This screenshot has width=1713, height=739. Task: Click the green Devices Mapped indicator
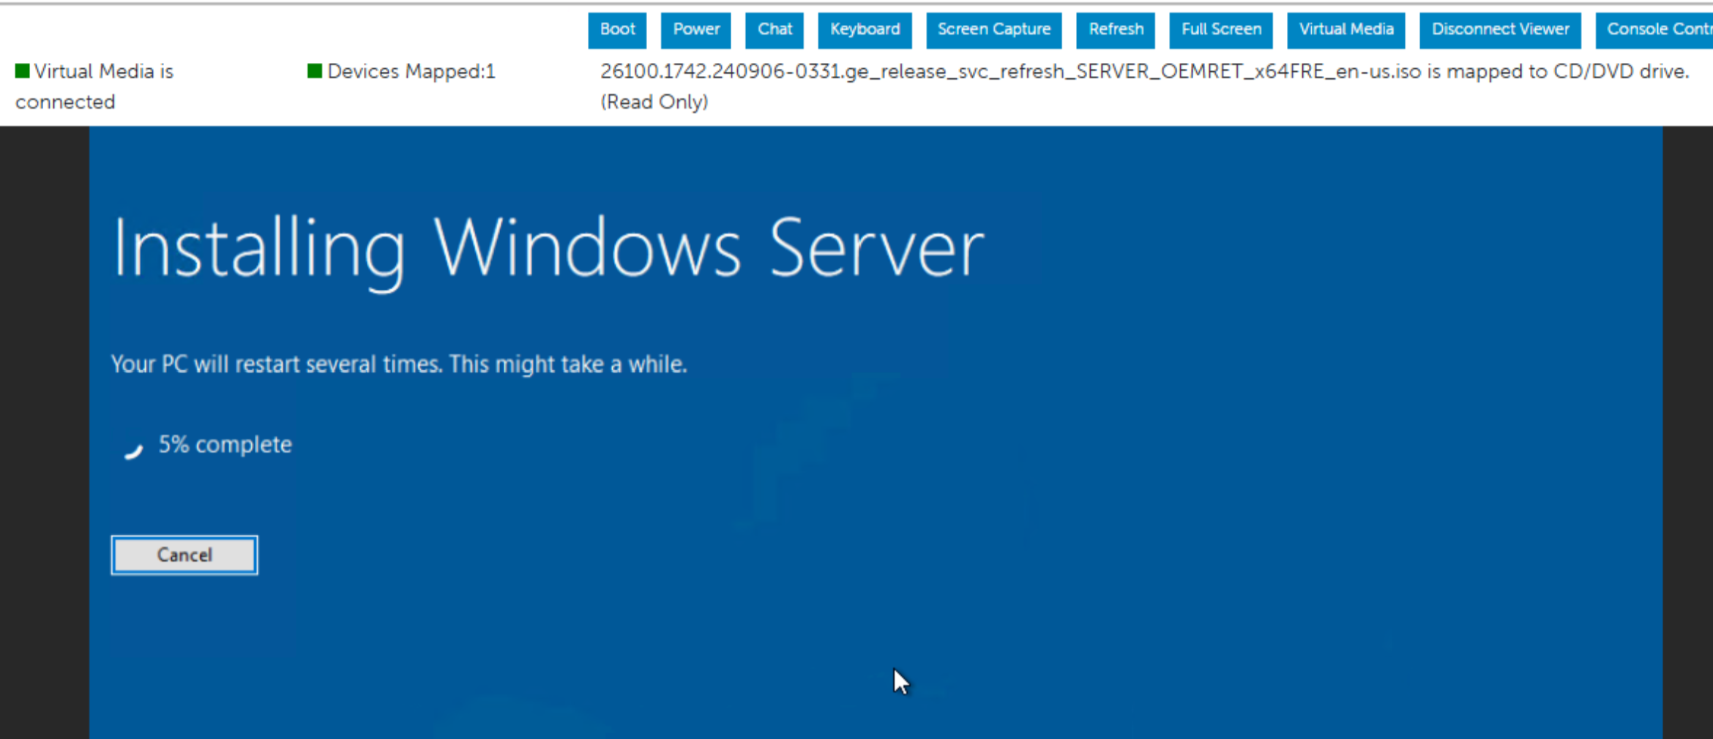315,71
